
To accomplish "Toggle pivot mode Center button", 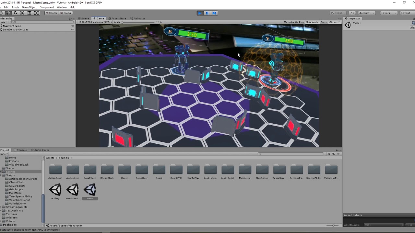I will pos(51,13).
